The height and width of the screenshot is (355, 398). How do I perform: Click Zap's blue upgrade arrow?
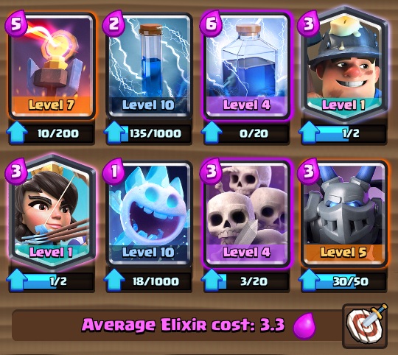(114, 133)
